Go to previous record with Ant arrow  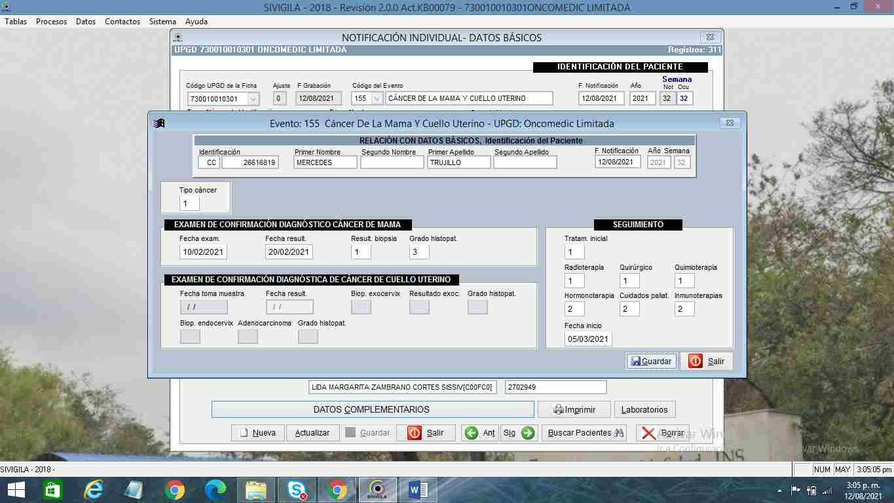click(x=479, y=433)
